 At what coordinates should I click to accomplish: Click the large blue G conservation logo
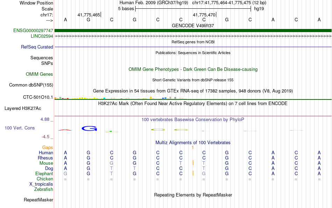pyautogui.click(x=89, y=128)
